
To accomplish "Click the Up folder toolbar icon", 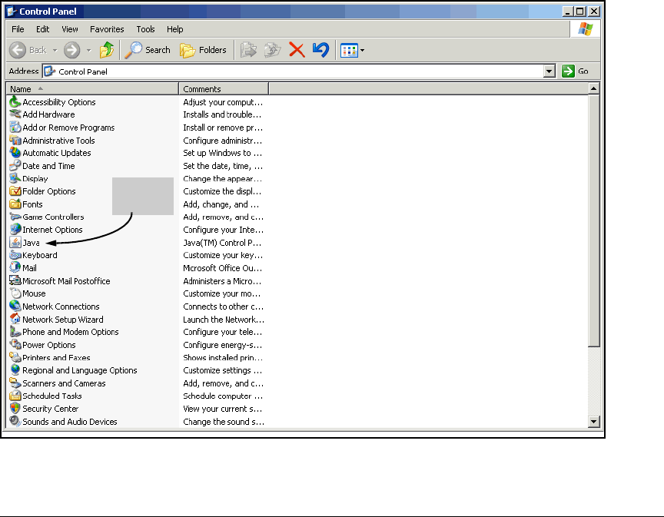I will tap(107, 50).
